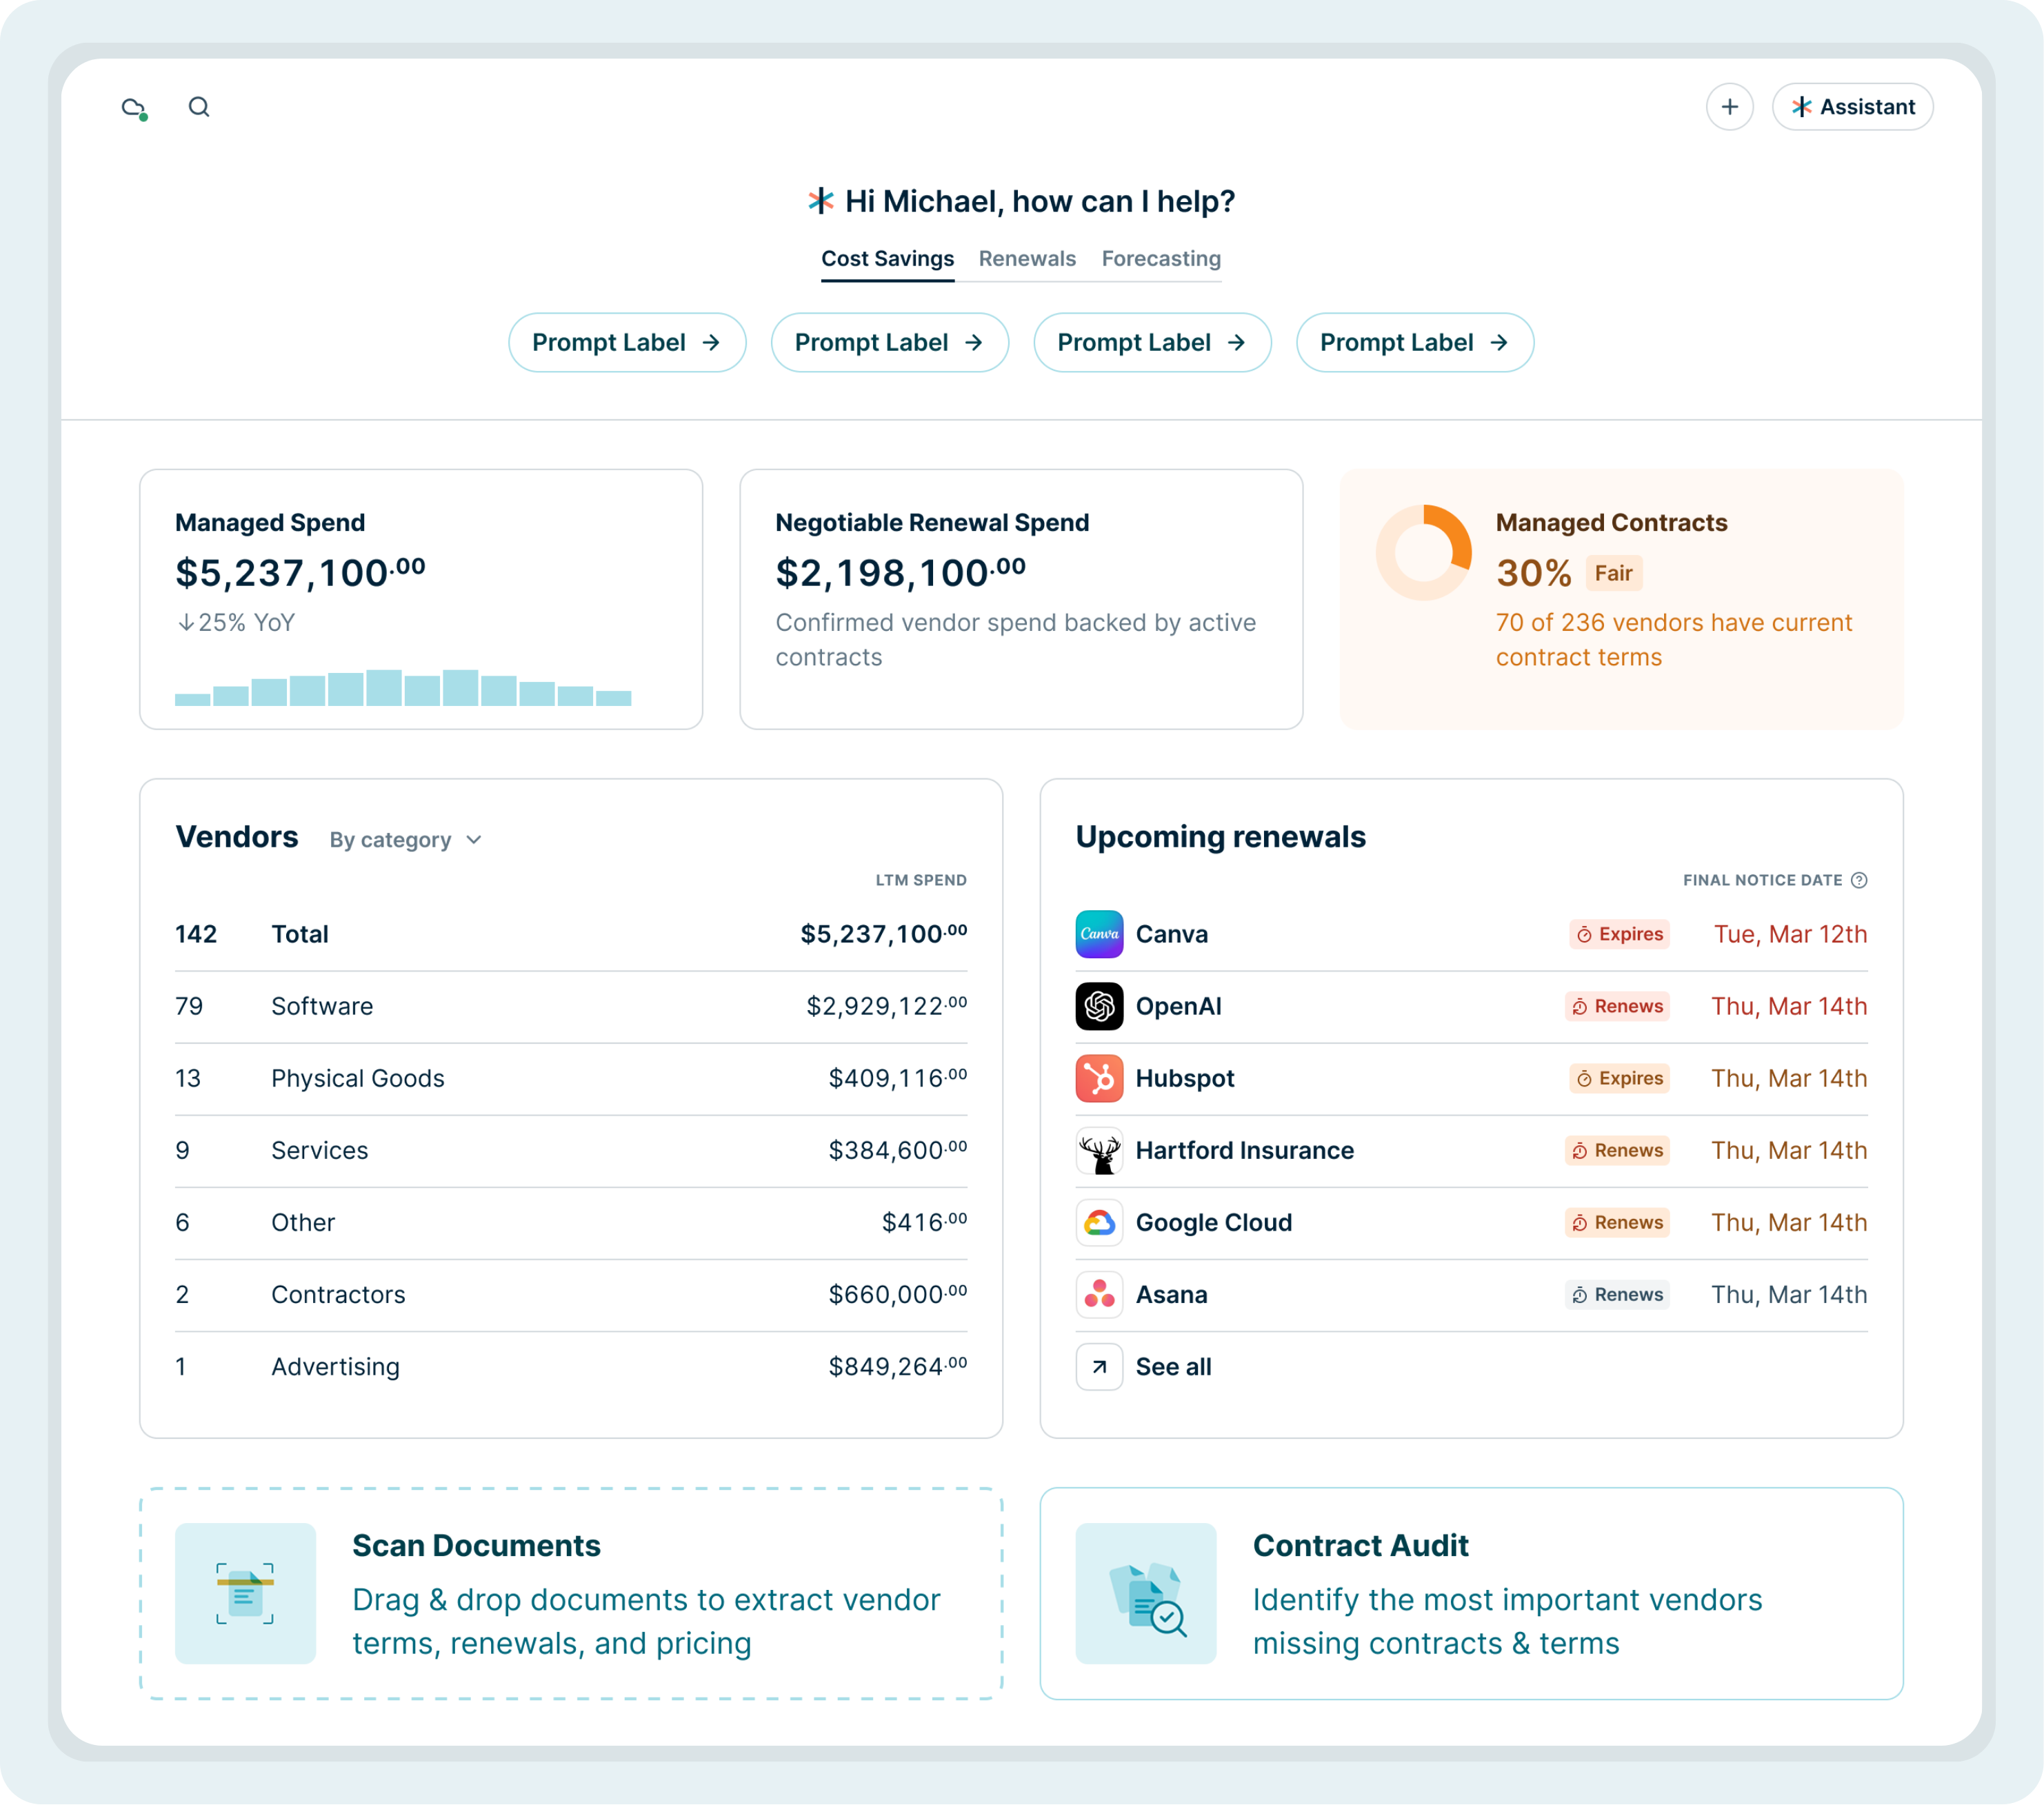Click the Final Notice Date help icon
The height and width of the screenshot is (1805, 2044).
click(x=1859, y=880)
